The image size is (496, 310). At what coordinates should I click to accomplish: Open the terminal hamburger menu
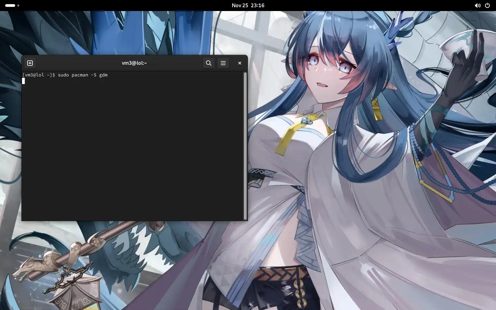click(223, 63)
